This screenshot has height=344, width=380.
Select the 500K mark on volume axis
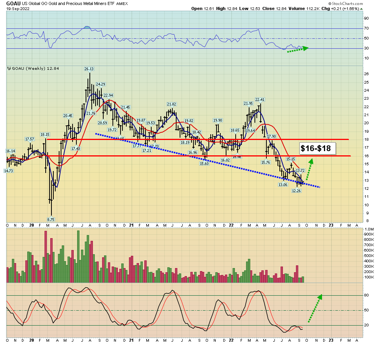(x=369, y=256)
